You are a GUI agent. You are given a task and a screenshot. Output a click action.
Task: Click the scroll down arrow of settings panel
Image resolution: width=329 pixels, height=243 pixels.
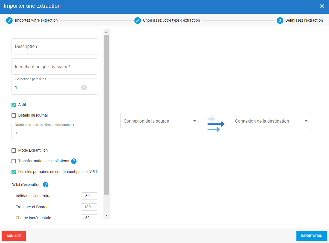coord(106,216)
